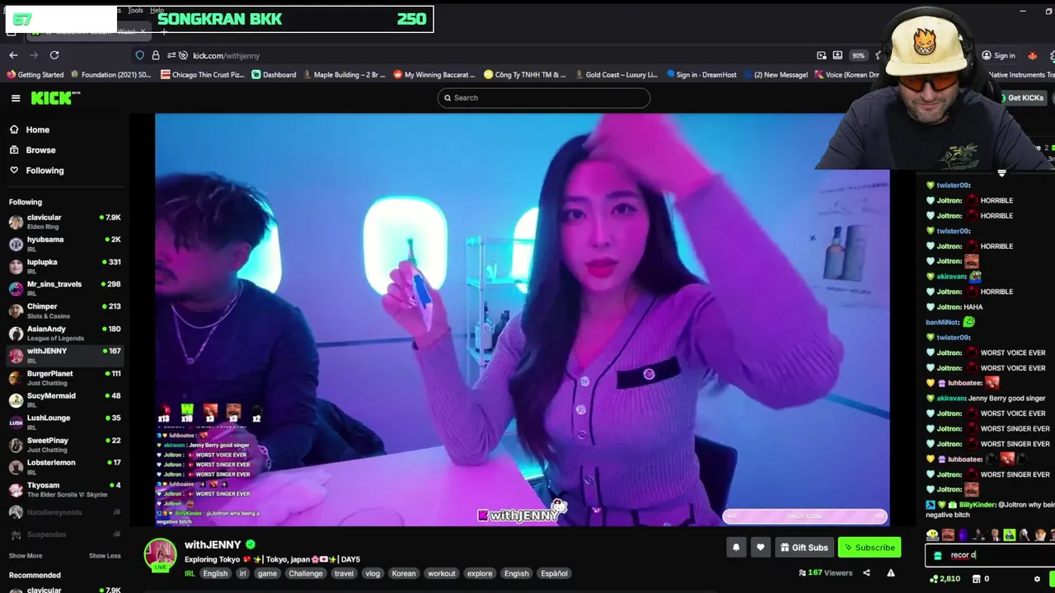The width and height of the screenshot is (1055, 593).
Task: Click the first emote in the chat emote row
Action: pyautogui.click(x=932, y=535)
